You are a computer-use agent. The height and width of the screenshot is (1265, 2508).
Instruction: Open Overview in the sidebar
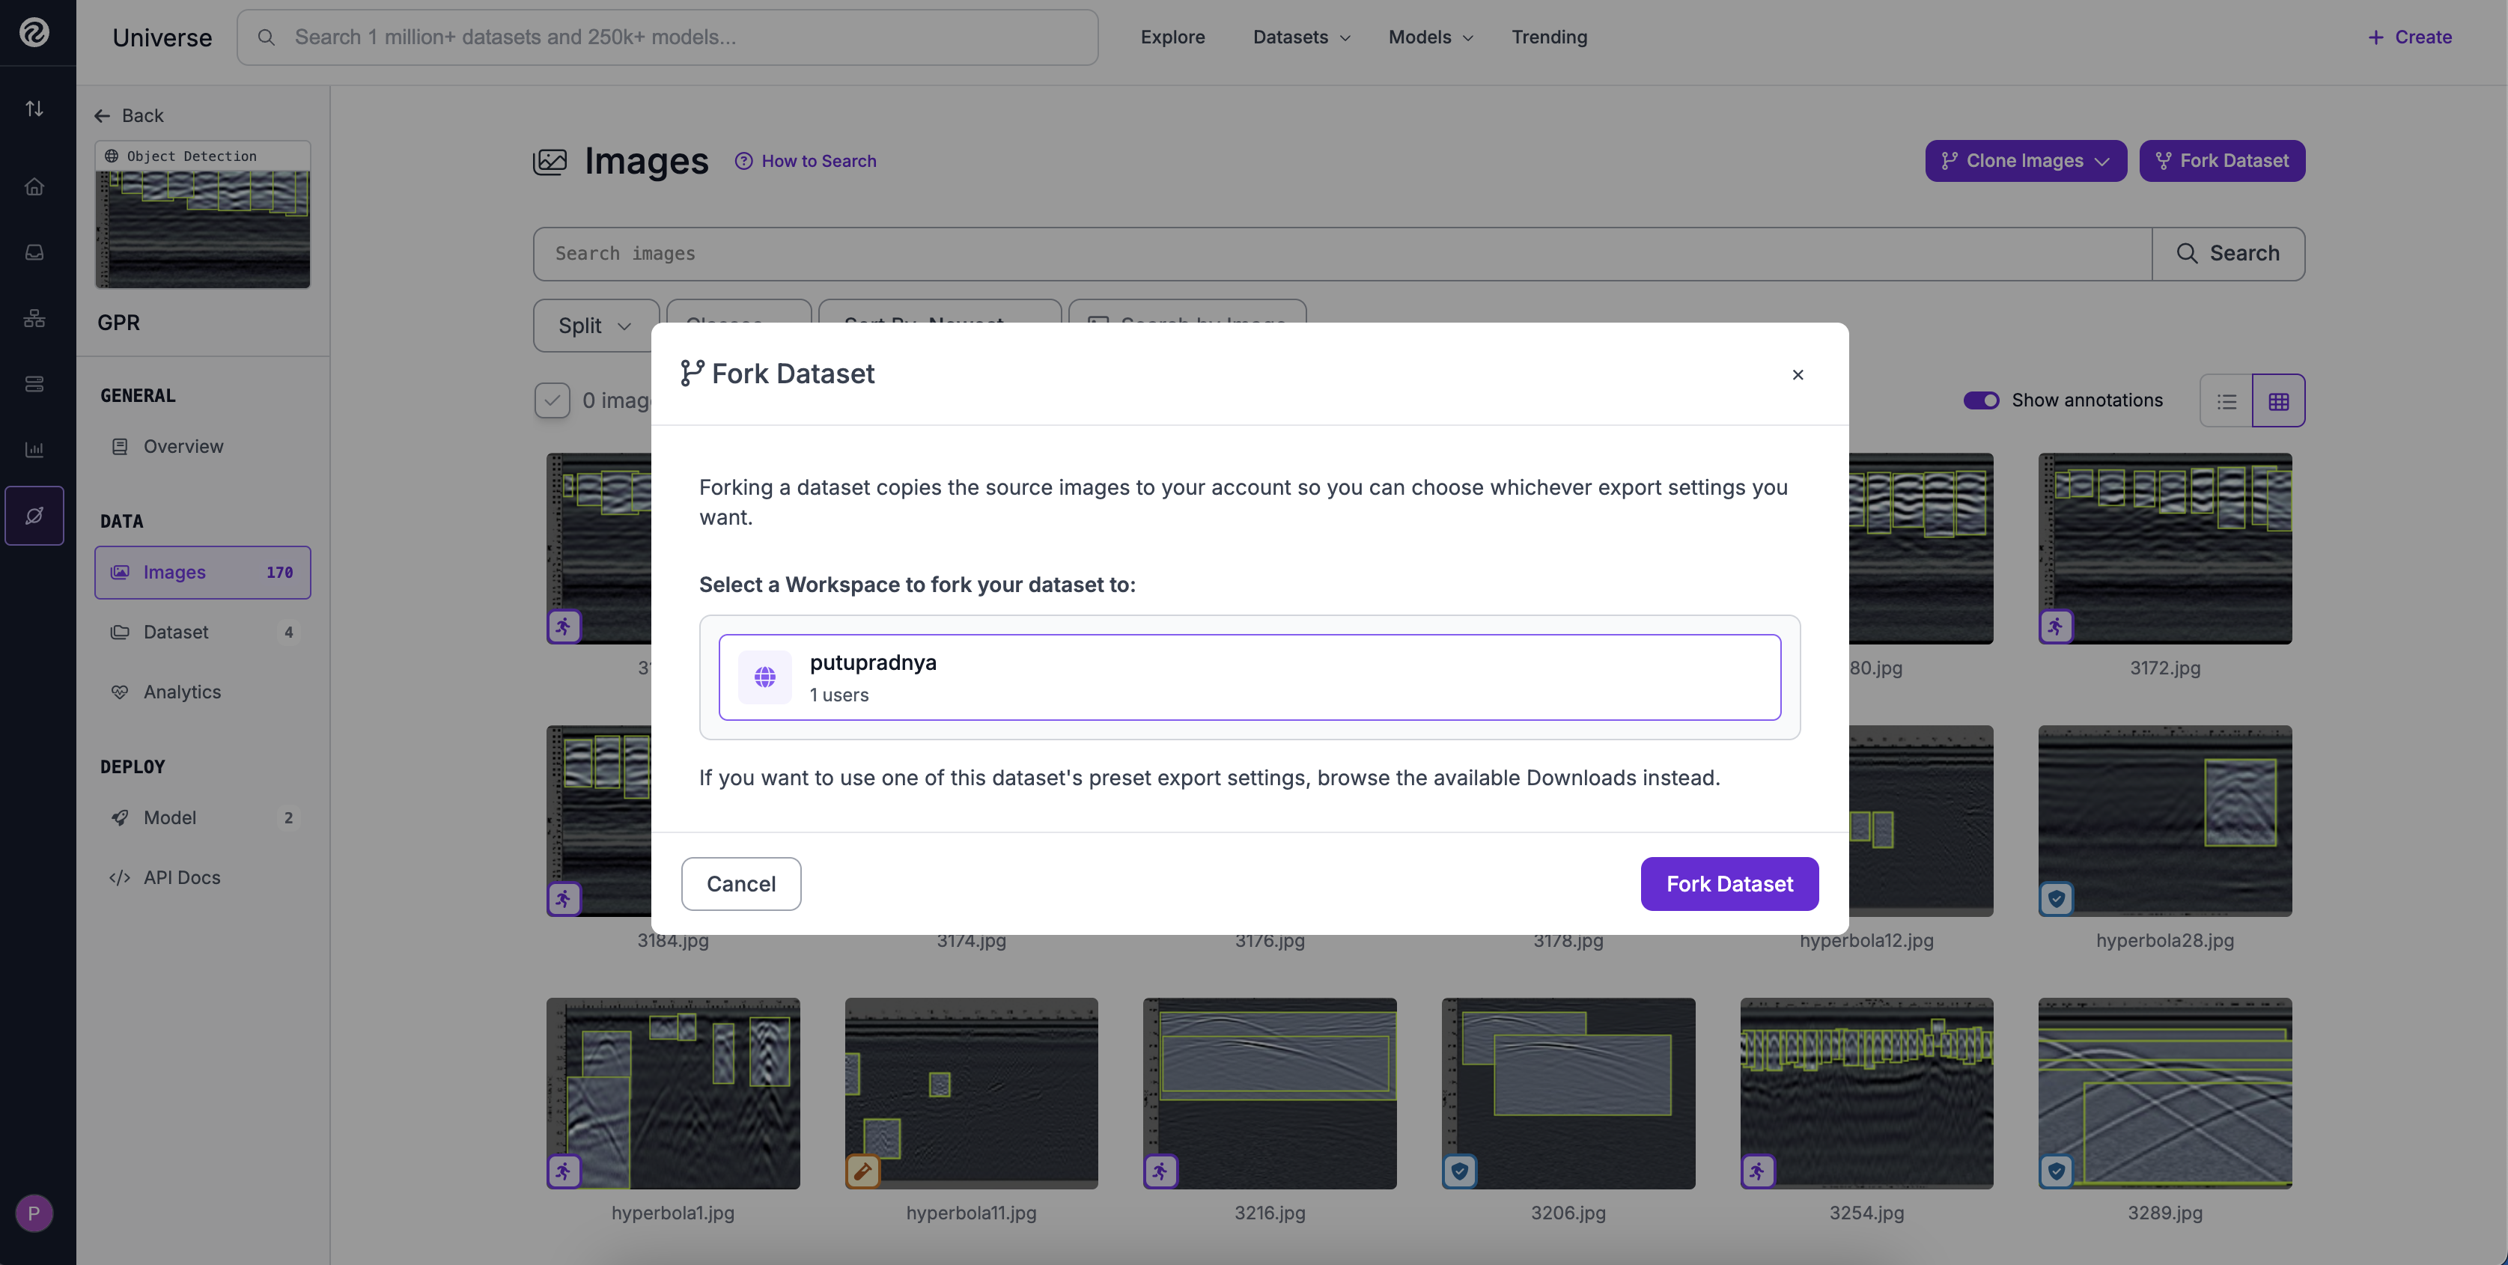[x=202, y=447]
